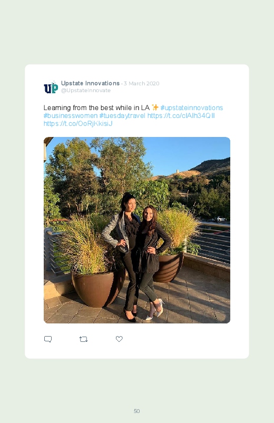Click the white car in the photo
The image size is (274, 423).
[x=221, y=219]
